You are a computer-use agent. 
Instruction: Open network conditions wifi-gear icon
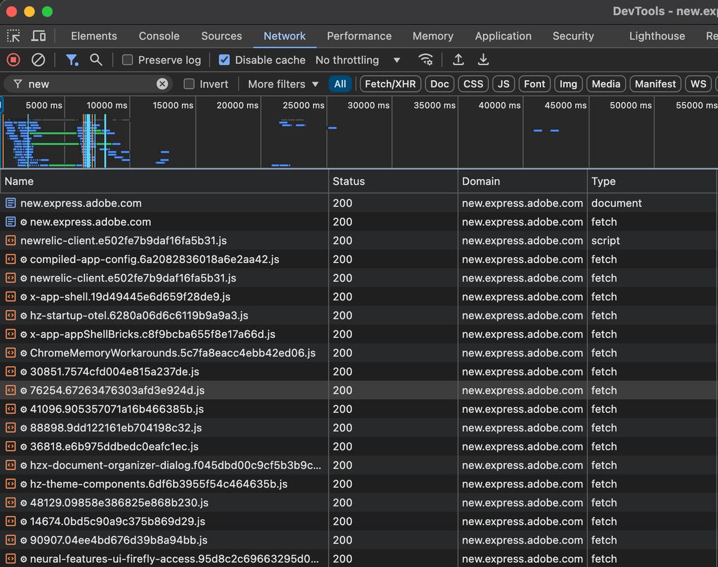click(x=425, y=60)
